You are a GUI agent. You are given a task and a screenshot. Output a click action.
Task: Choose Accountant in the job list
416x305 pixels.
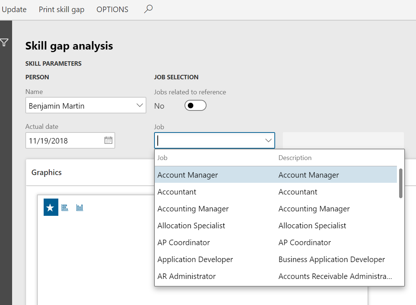coord(177,192)
